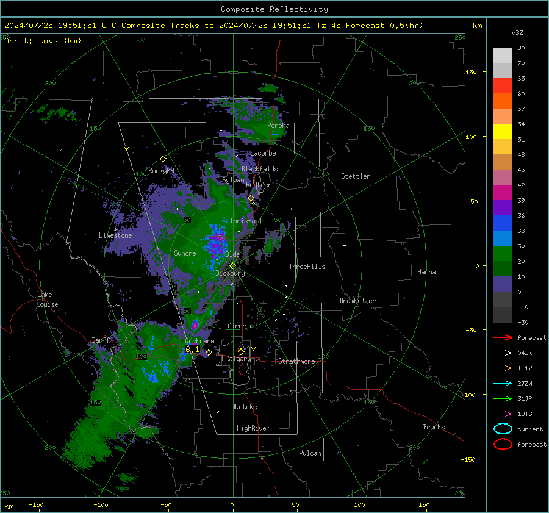The height and width of the screenshot is (513, 549).
Task: Click the yellow diamond marker above Calgary label
Action: 241,351
